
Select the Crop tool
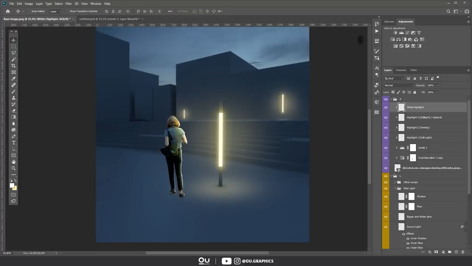14,66
